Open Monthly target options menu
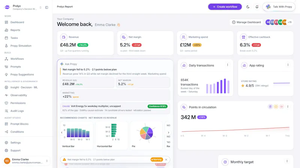This screenshot has width=300, height=168. [287, 161]
